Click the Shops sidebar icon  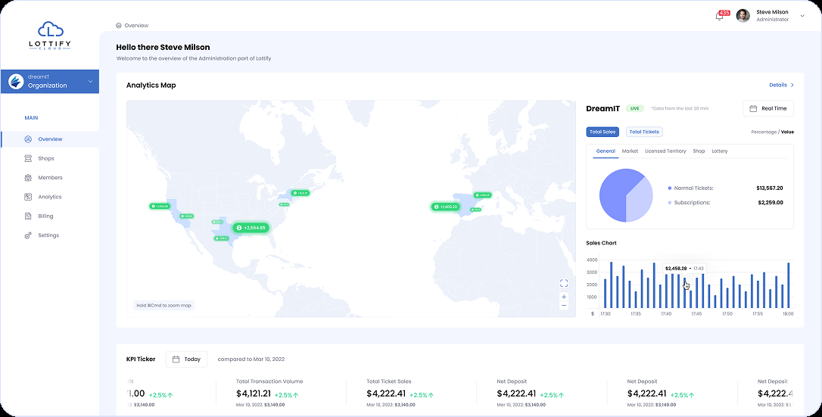click(x=28, y=158)
